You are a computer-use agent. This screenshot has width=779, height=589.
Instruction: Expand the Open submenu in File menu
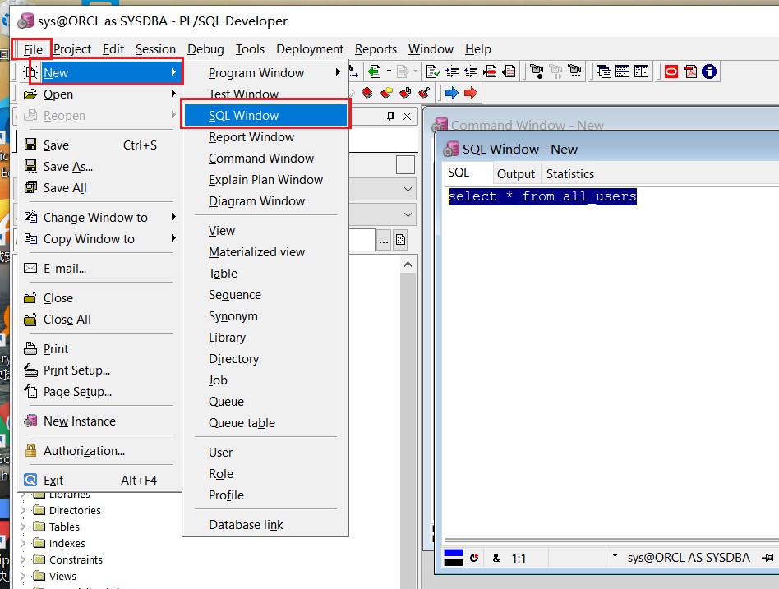coord(100,94)
